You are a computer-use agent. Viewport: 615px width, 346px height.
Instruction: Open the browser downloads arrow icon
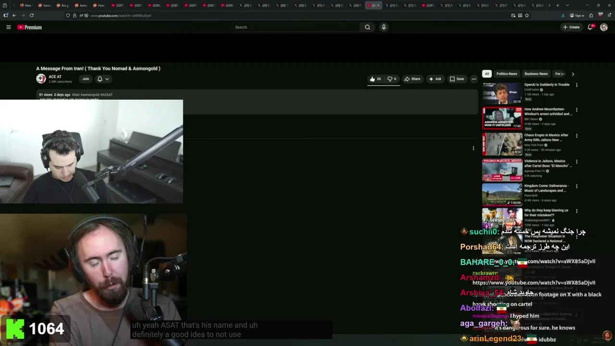(563, 15)
